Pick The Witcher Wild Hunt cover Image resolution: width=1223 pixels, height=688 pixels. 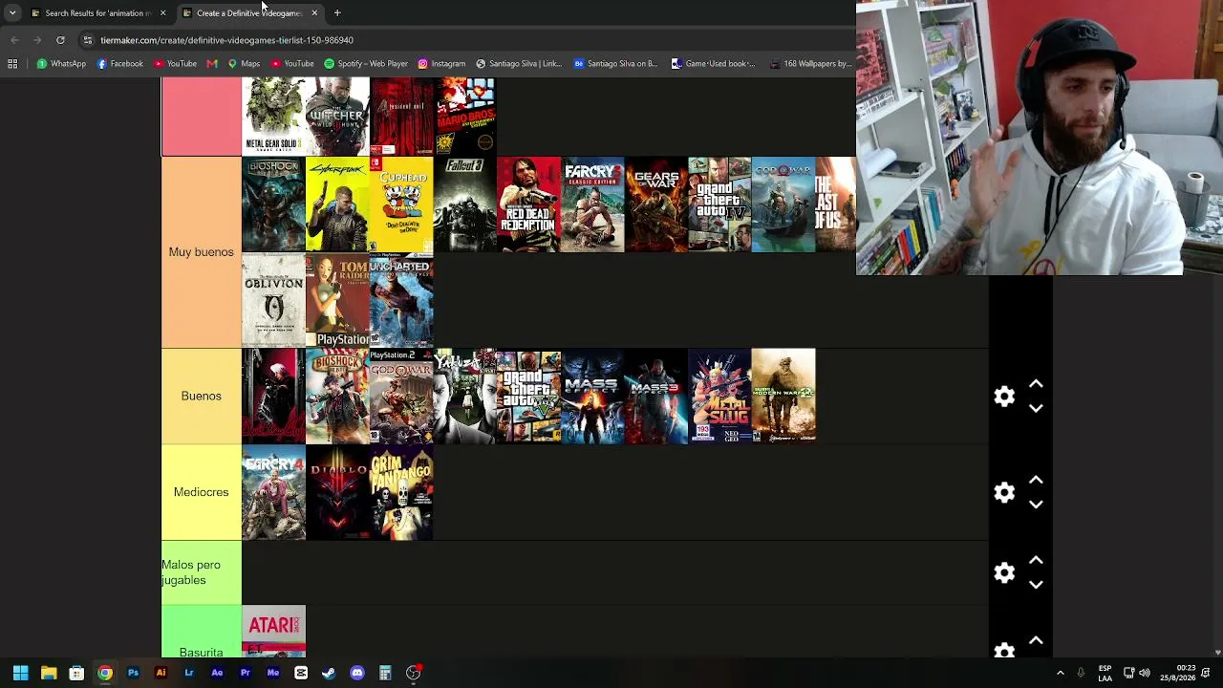(337, 117)
